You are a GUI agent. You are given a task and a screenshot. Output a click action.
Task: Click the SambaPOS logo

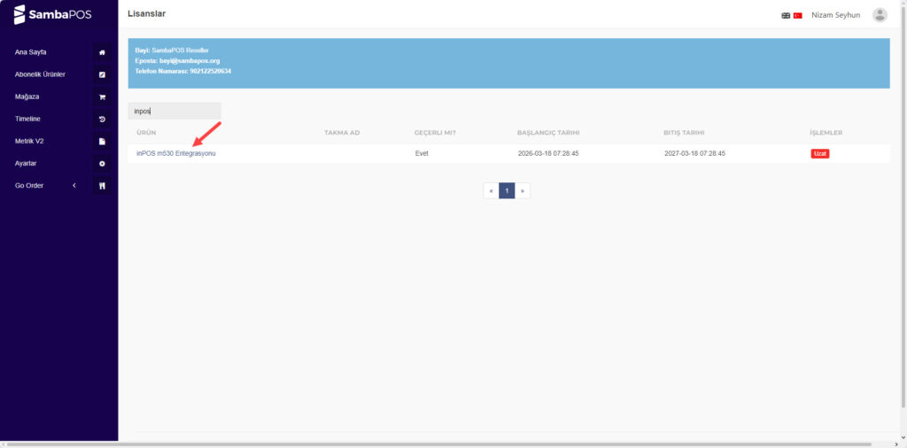click(x=52, y=15)
